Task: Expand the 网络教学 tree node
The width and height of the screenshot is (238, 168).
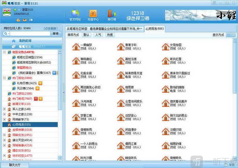Action: (x=4, y=119)
